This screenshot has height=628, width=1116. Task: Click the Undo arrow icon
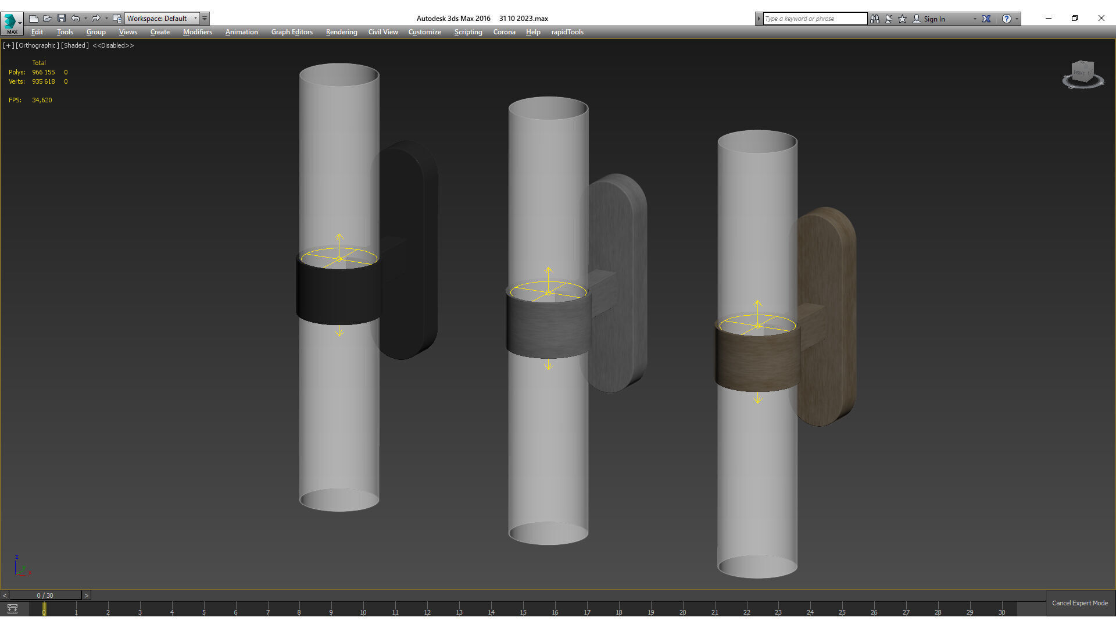pos(76,19)
